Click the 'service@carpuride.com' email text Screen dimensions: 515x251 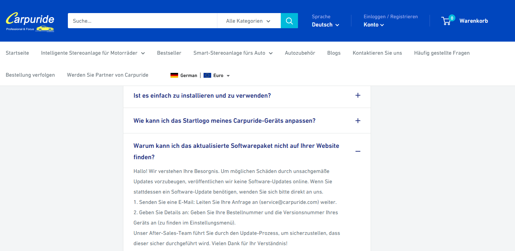289,202
